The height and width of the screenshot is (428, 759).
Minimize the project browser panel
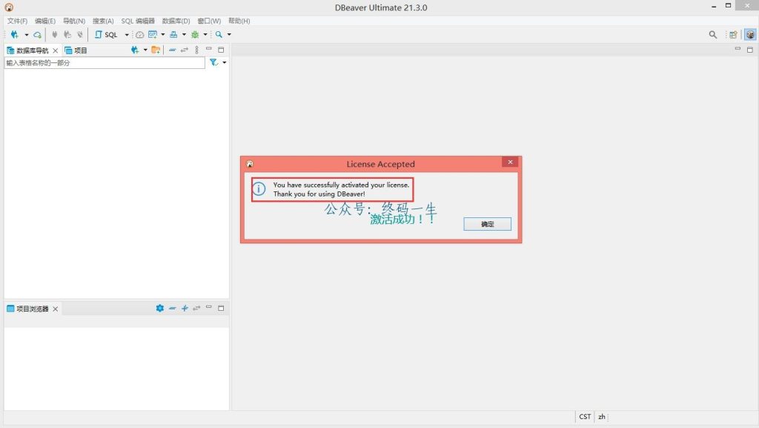pos(208,307)
